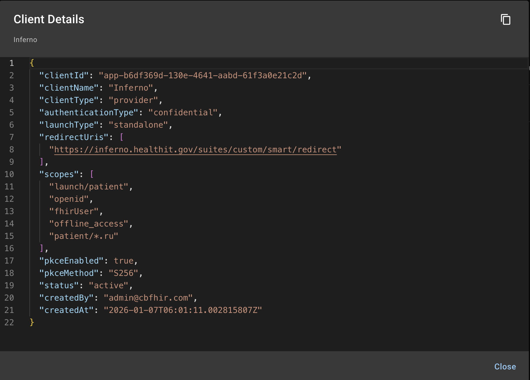Click the Inferno subtitle under the title
530x380 pixels.
coord(25,40)
